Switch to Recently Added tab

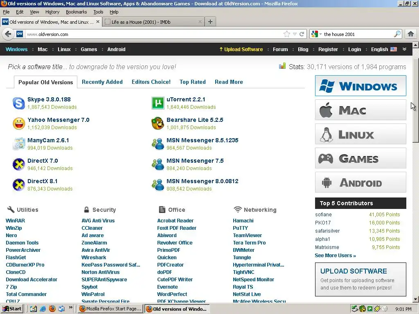pos(102,82)
